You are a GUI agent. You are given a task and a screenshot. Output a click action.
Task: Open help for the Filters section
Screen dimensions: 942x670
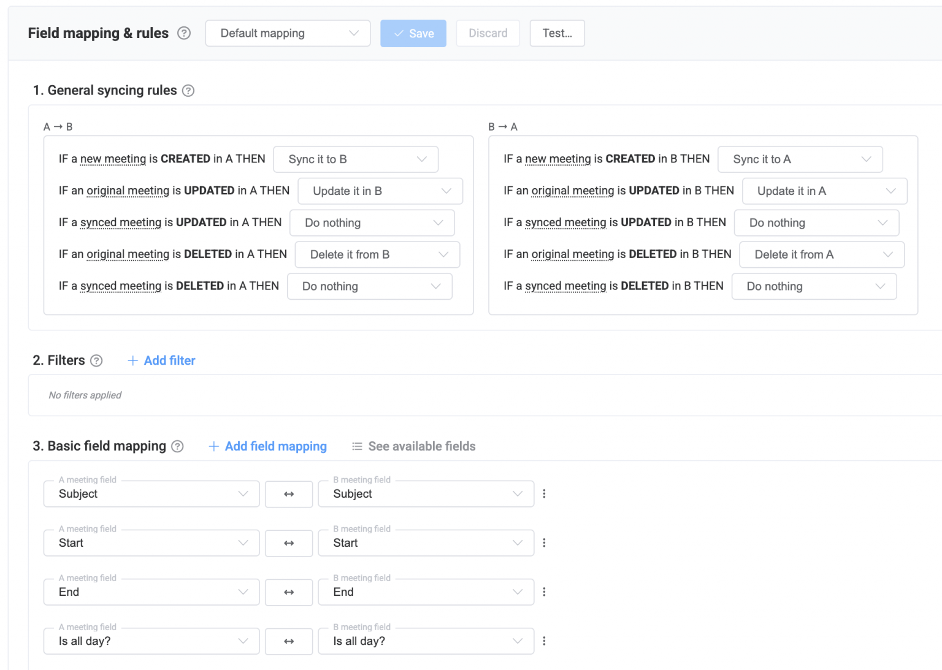(96, 360)
